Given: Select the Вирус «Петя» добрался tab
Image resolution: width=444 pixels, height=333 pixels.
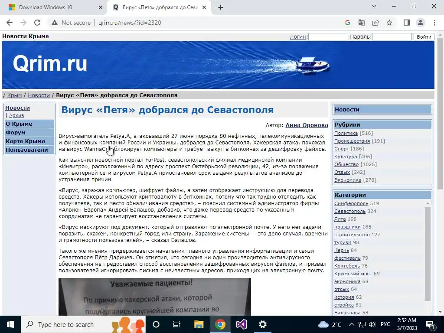Looking at the screenshot, I should click(x=160, y=7).
